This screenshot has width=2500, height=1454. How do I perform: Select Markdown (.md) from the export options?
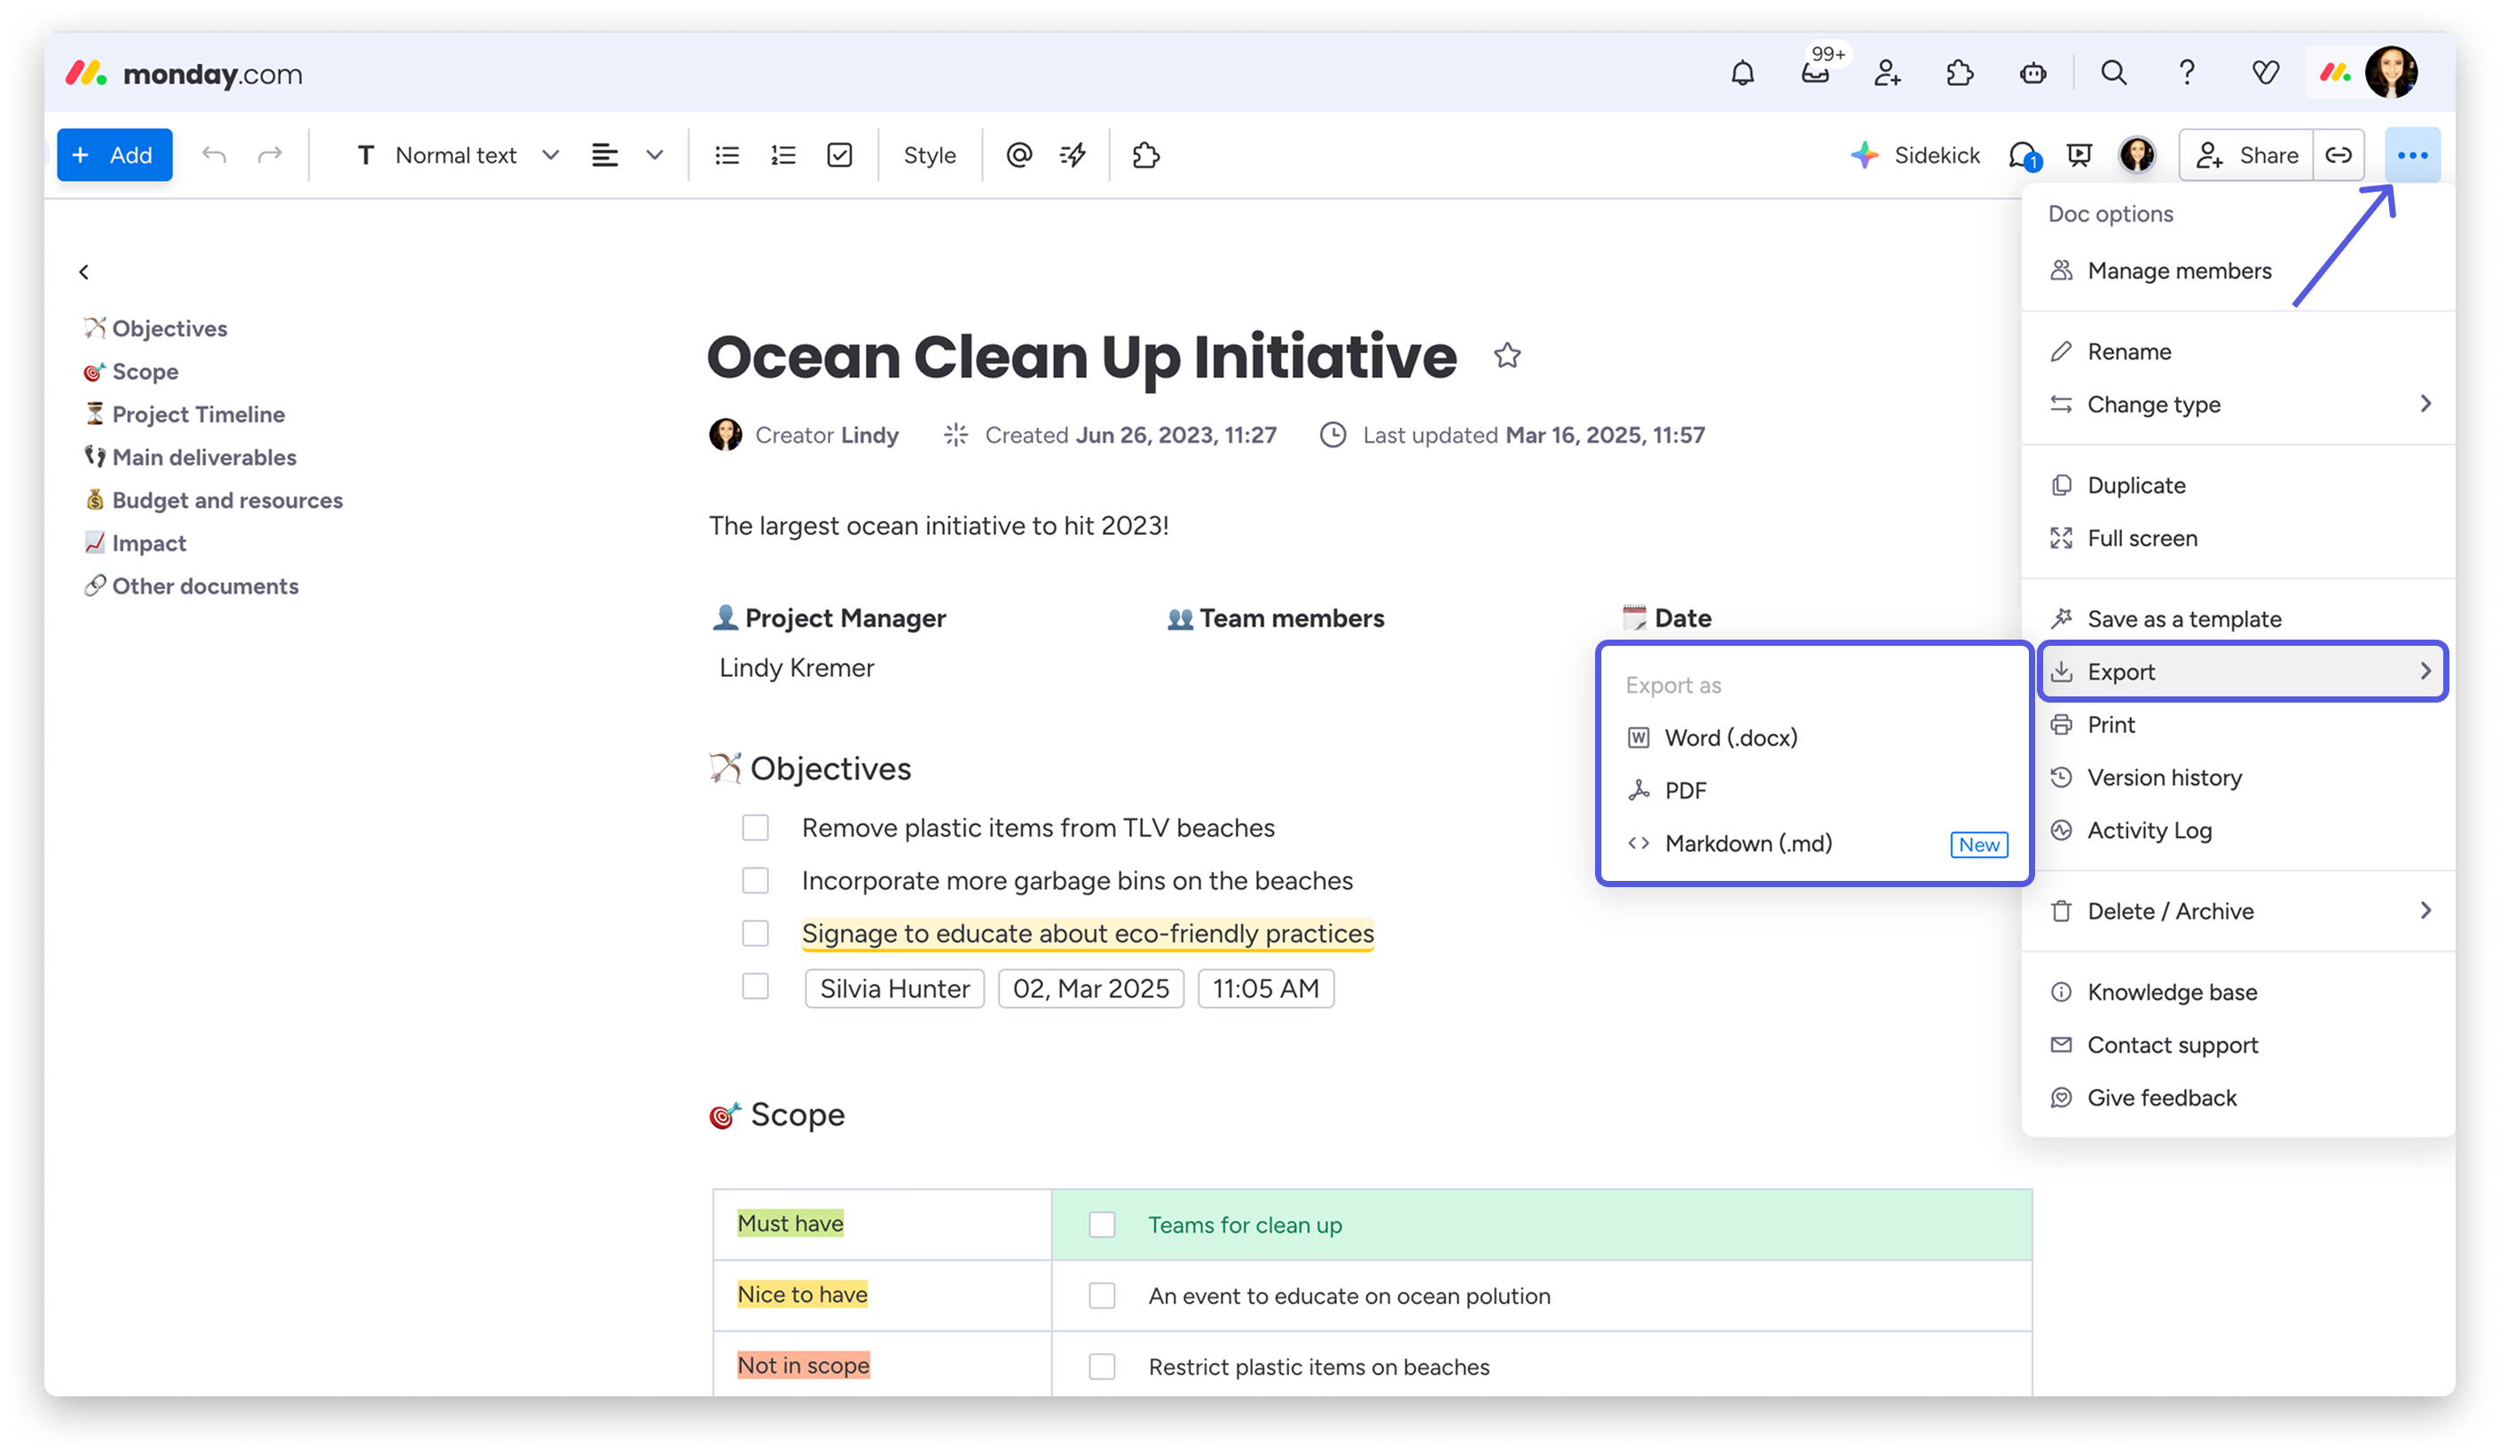point(1748,843)
